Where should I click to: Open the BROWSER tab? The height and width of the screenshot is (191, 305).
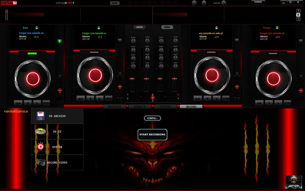114,107
